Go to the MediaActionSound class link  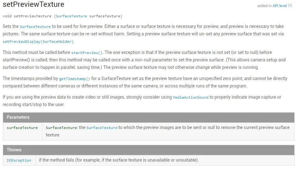coord(191,97)
